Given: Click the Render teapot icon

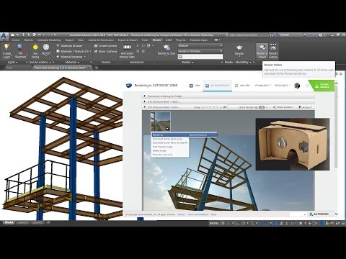Looking at the screenshot, I should [239, 47].
